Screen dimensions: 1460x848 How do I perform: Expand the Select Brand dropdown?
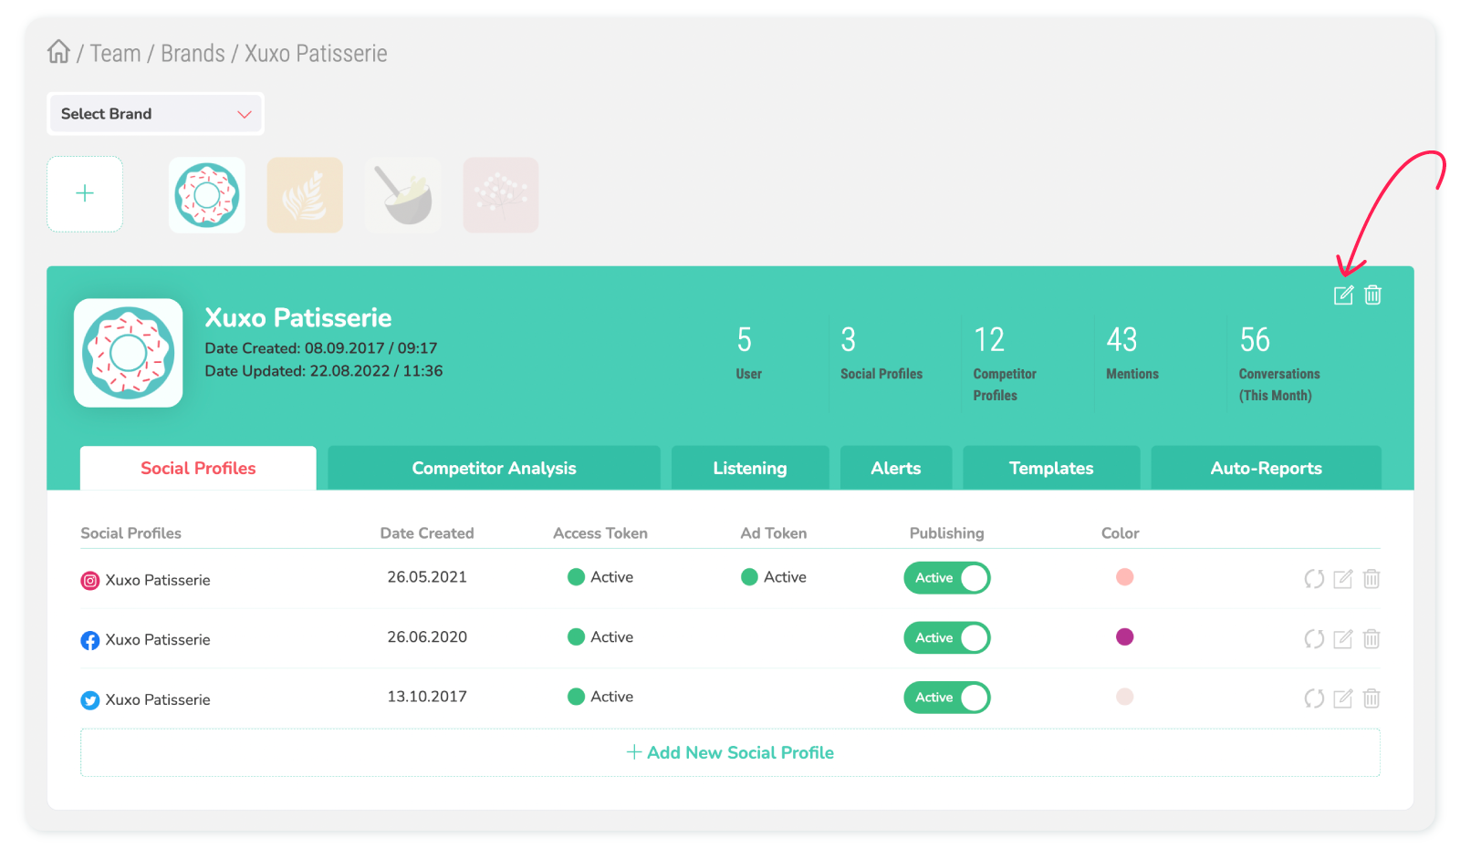pos(155,114)
